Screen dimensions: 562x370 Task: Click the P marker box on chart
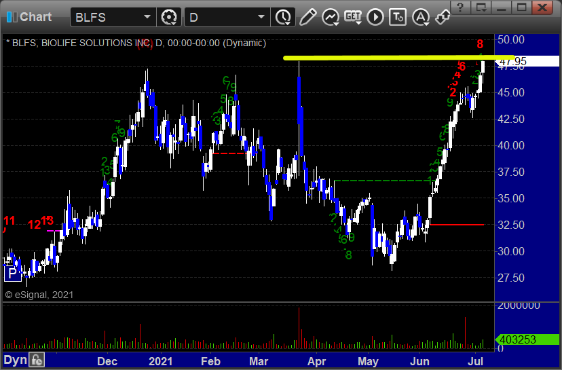12,274
